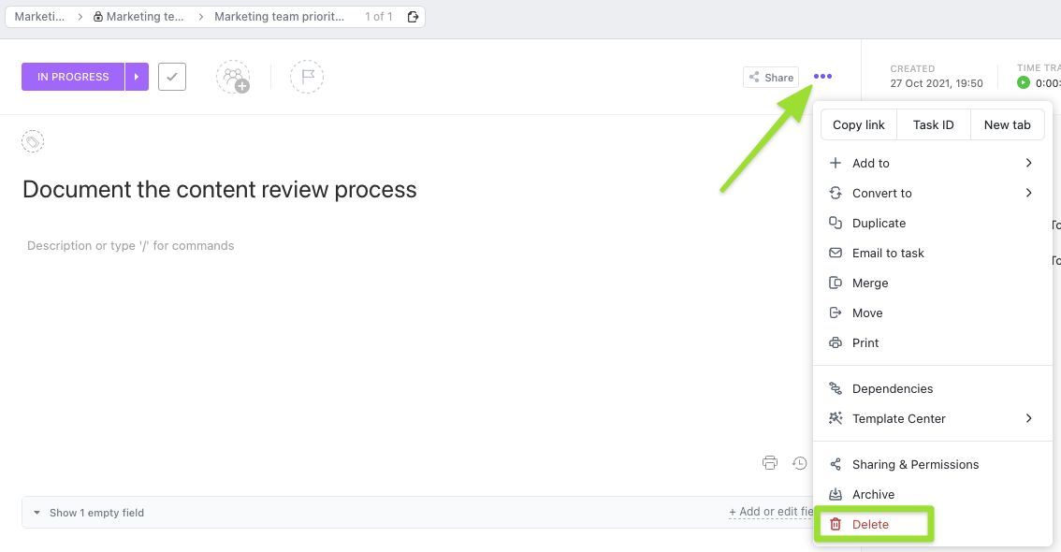The height and width of the screenshot is (552, 1061).
Task: Choose Duplicate in the task menu
Action: click(x=879, y=223)
